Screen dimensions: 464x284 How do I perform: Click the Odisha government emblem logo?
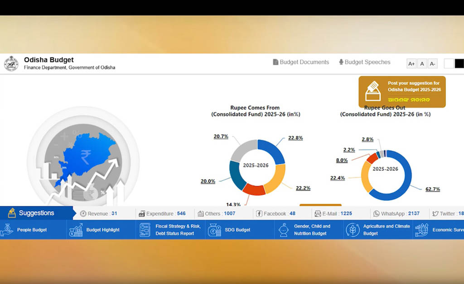pyautogui.click(x=11, y=63)
